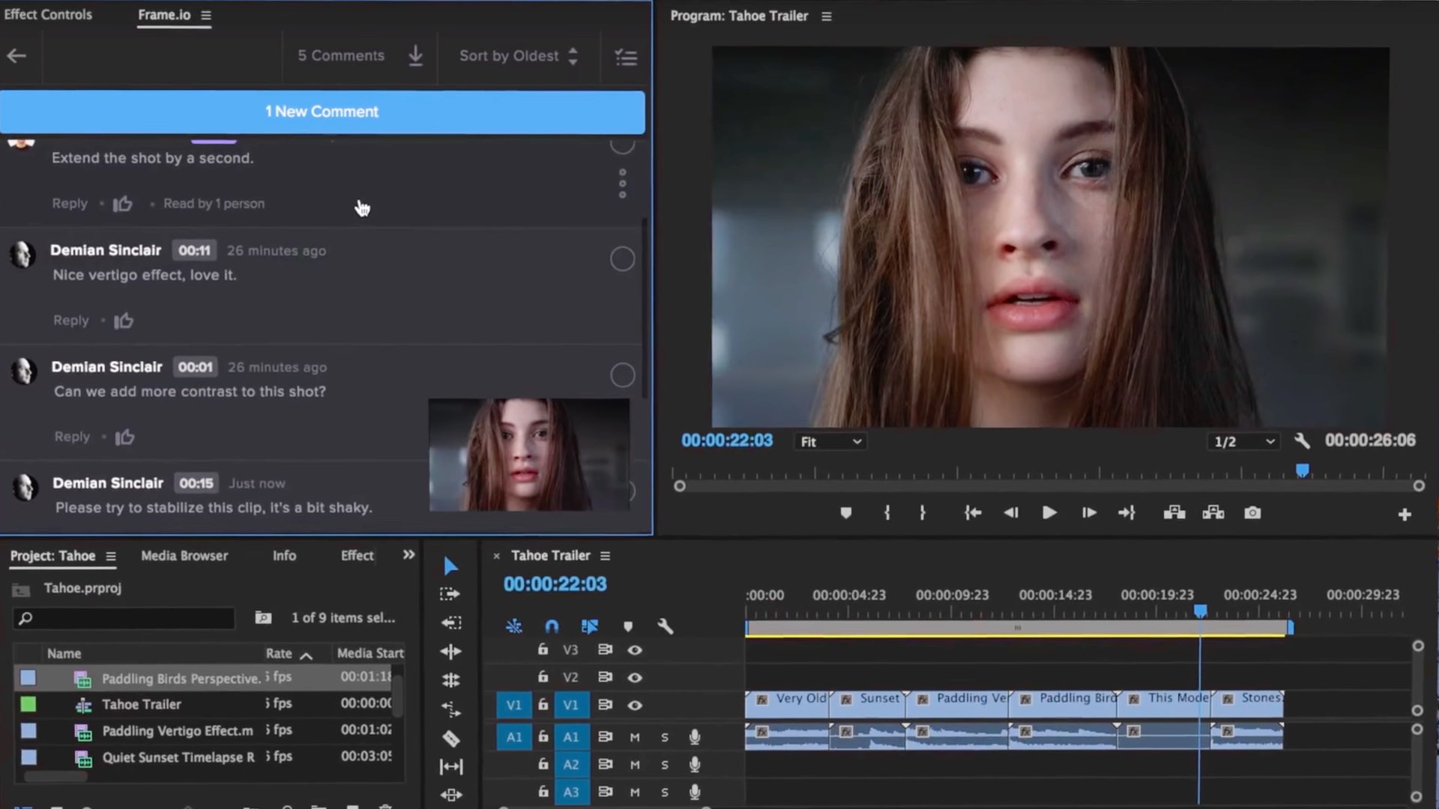Switch to the Media Browser tab
The image size is (1439, 809).
click(183, 555)
